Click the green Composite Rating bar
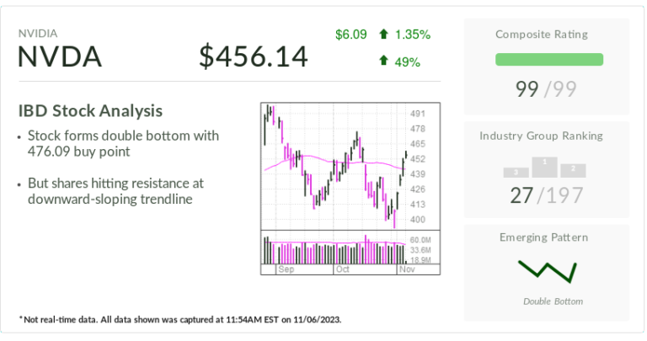Image resolution: width=647 pixels, height=341 pixels. [x=548, y=60]
